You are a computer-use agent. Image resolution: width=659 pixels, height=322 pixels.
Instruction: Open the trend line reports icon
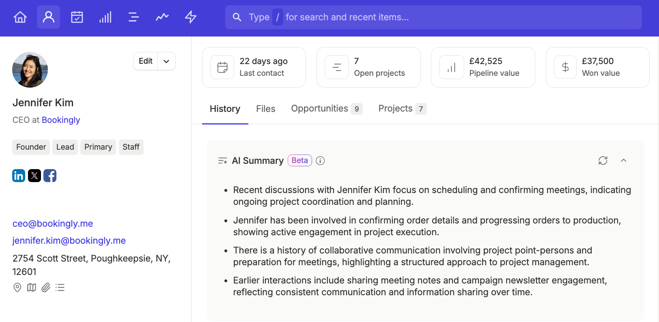[x=162, y=17]
